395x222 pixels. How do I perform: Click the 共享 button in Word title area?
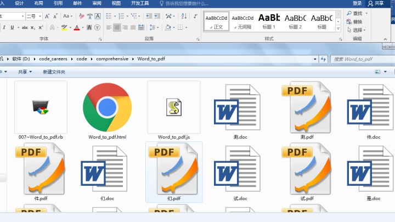pos(376,3)
